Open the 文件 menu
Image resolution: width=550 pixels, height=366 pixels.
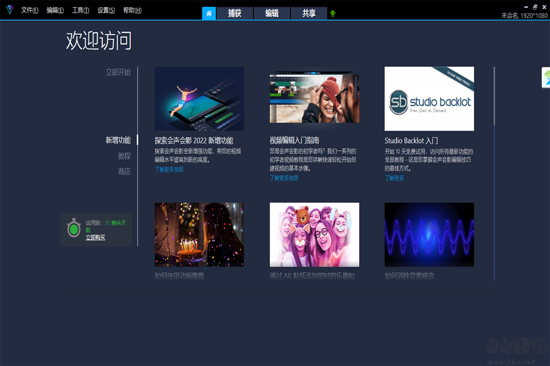29,10
